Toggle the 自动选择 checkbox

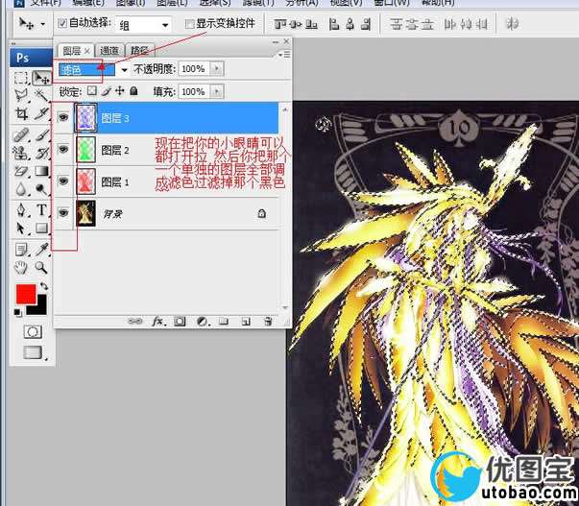62,23
